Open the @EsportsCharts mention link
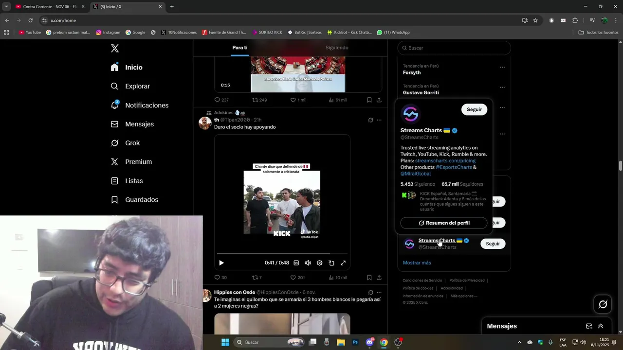The height and width of the screenshot is (350, 623). point(454,167)
